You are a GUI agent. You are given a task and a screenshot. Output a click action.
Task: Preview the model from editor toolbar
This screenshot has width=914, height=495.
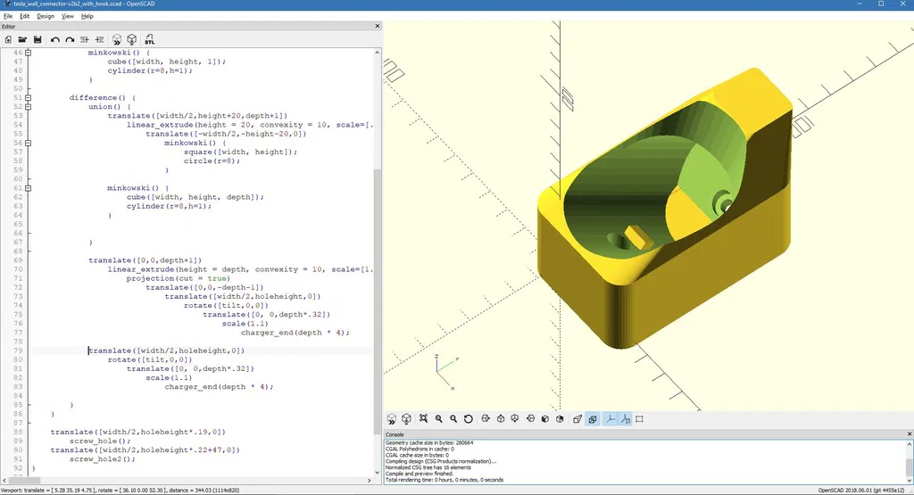(x=117, y=39)
